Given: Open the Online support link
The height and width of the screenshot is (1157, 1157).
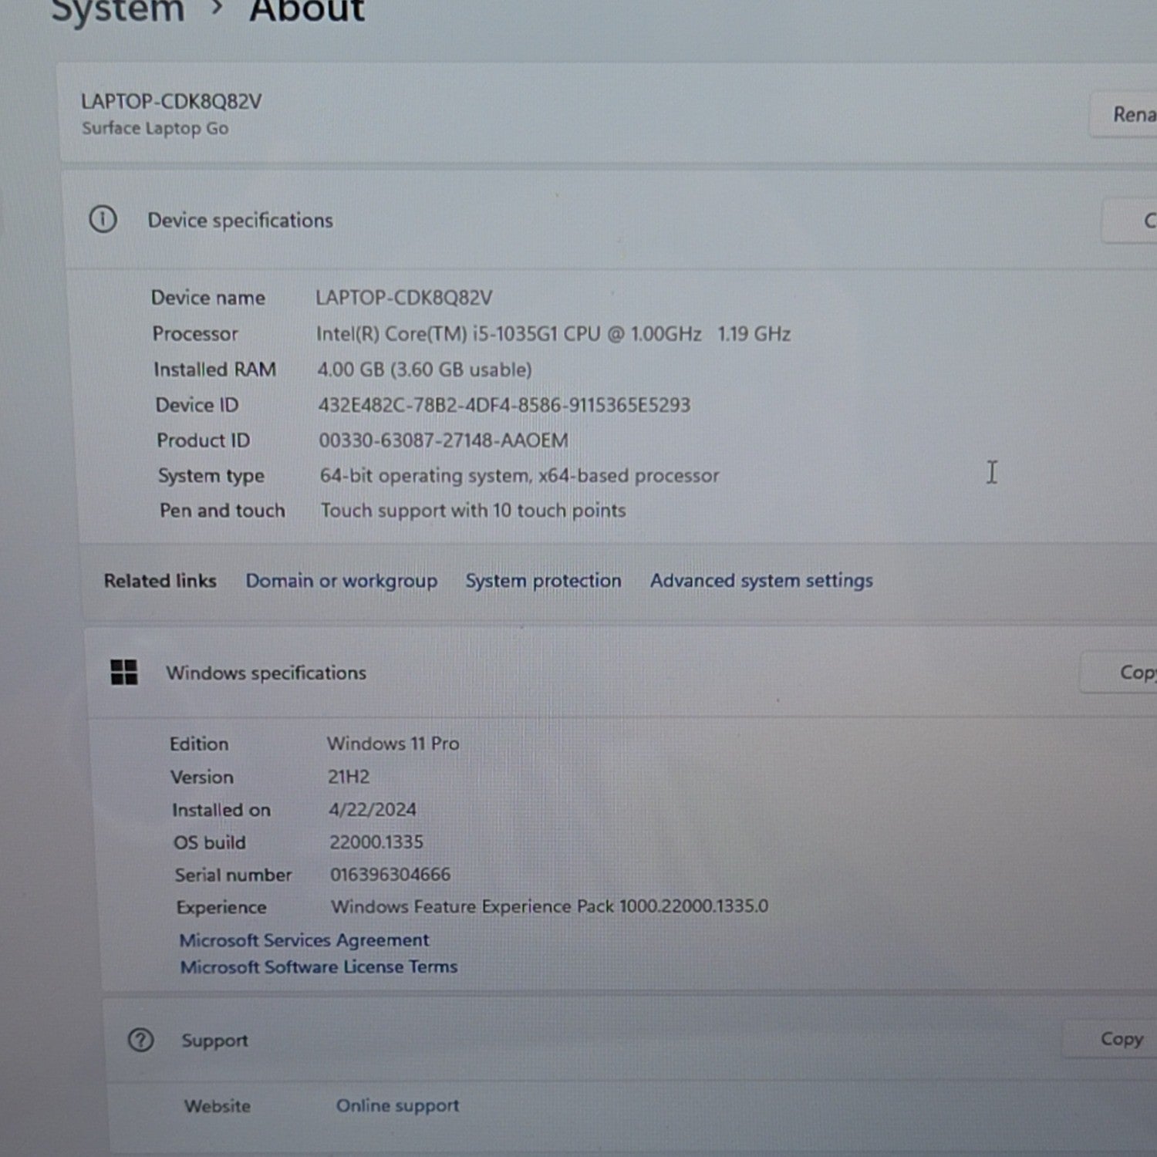Looking at the screenshot, I should click(x=397, y=1105).
